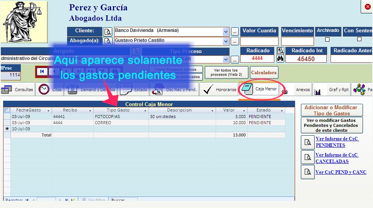Click recibo cell 44441
This screenshot has height=208, width=373.
pos(73,116)
